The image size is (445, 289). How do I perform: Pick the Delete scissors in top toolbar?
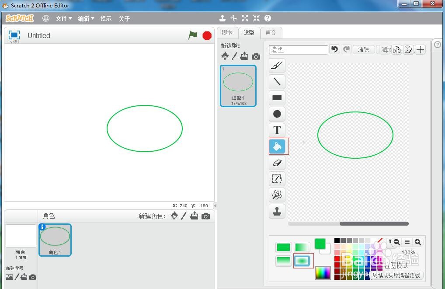[x=233, y=18]
